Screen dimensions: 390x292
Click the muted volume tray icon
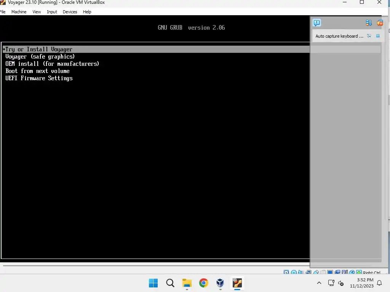tap(341, 283)
